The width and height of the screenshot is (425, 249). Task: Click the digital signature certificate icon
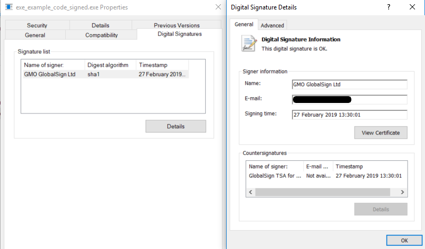click(248, 44)
